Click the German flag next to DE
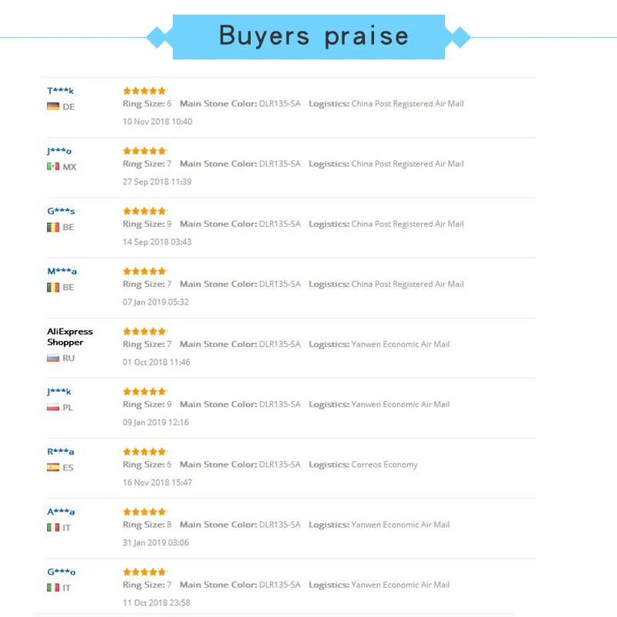Image resolution: width=617 pixels, height=617 pixels. 53,106
